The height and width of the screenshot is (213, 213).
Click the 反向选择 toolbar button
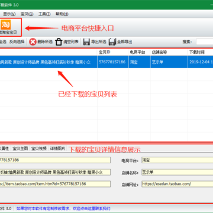pyautogui.click(x=17, y=42)
